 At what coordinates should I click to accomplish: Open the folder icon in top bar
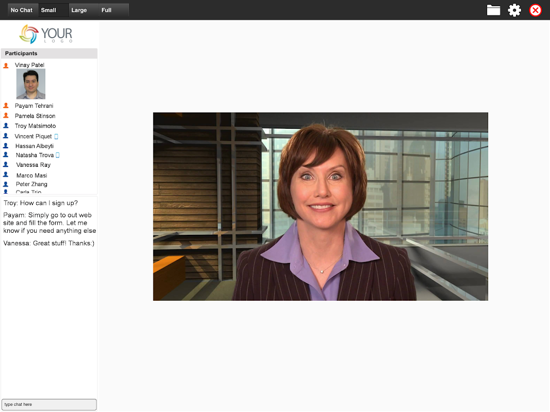[x=493, y=10]
